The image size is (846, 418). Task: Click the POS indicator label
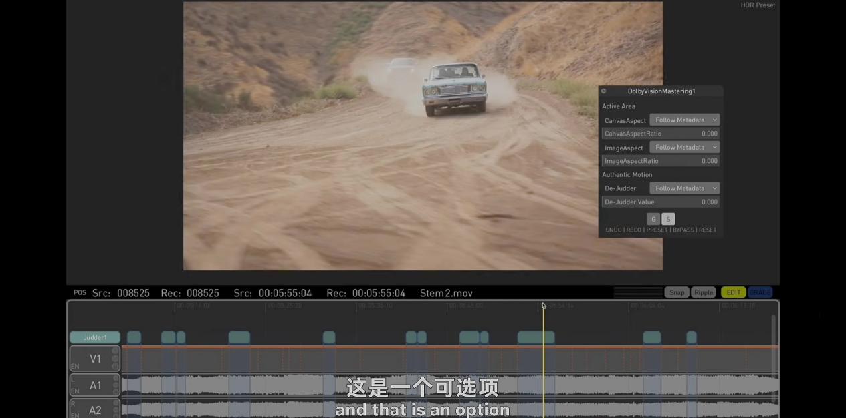[x=80, y=293]
